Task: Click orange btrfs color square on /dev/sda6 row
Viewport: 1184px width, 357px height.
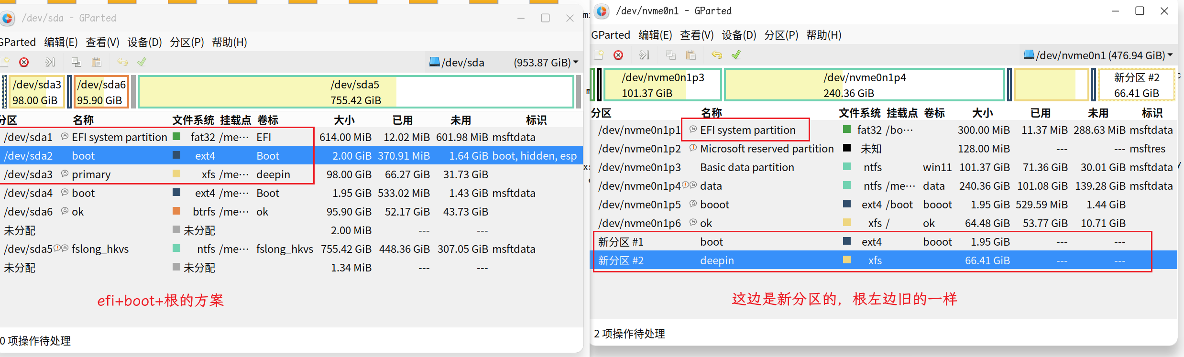Action: [x=176, y=211]
